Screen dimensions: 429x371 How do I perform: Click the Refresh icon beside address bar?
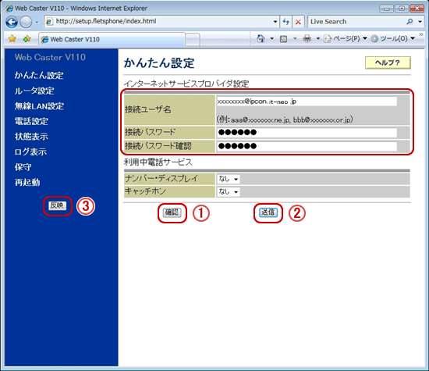point(286,22)
